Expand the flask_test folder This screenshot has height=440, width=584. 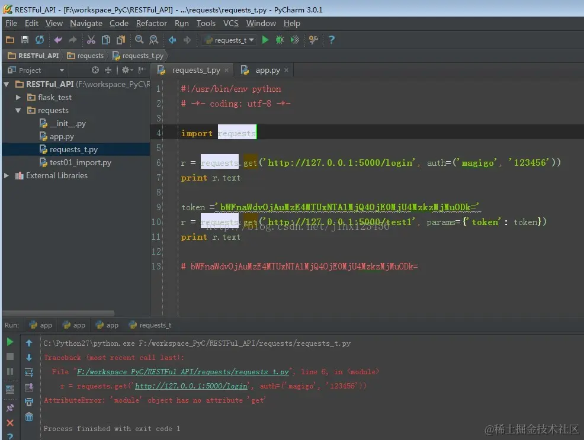click(18, 98)
